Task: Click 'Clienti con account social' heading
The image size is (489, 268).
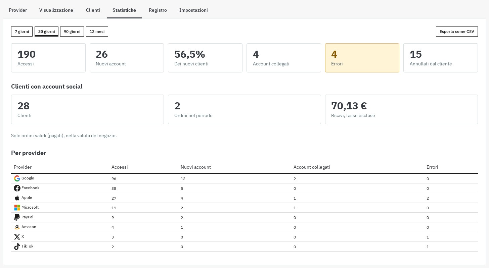Action: 47,87
